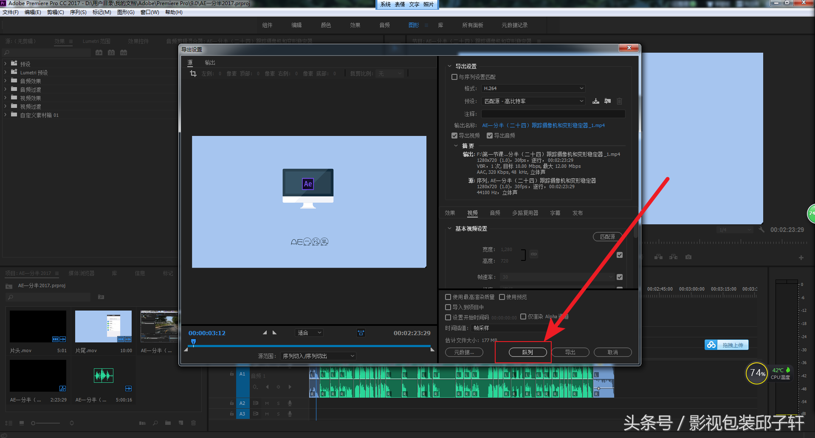
Task: Click the wrench settings icon in program monitor
Action: [x=761, y=229]
